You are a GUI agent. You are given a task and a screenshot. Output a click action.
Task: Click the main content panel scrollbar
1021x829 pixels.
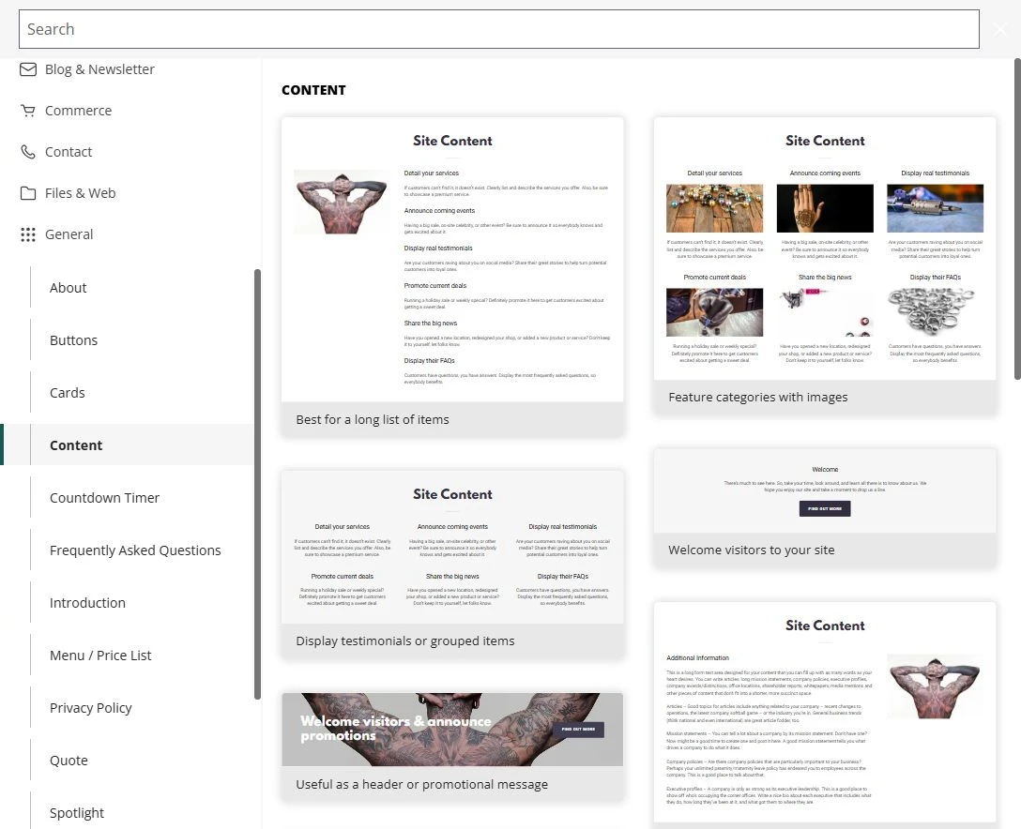1017,219
